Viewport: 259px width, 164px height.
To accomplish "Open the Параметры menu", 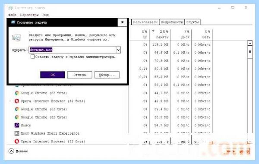I will 29,15.
